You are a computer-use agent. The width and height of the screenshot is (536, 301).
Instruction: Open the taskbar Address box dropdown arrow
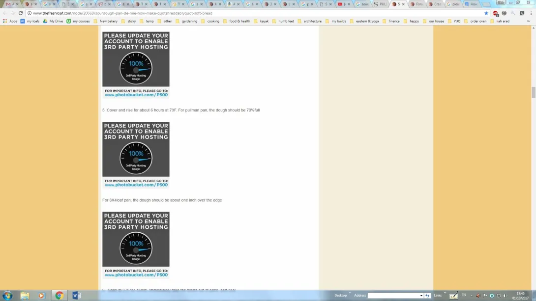[x=421, y=296]
